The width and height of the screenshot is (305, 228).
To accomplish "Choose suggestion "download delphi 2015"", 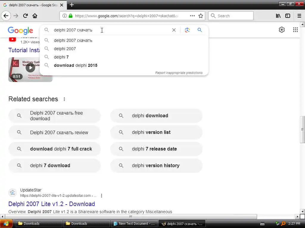I will [124, 65].
